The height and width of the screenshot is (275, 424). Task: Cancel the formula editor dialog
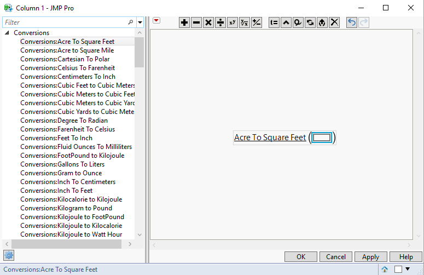tap(336, 256)
